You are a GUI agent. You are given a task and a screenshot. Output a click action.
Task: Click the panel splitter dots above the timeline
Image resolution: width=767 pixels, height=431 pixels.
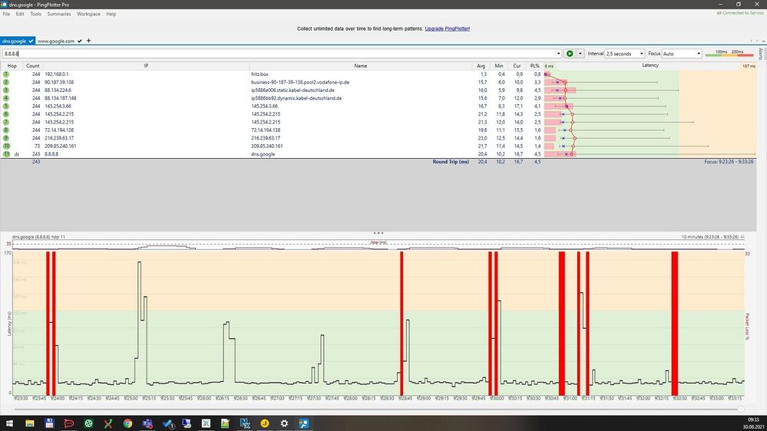378,233
